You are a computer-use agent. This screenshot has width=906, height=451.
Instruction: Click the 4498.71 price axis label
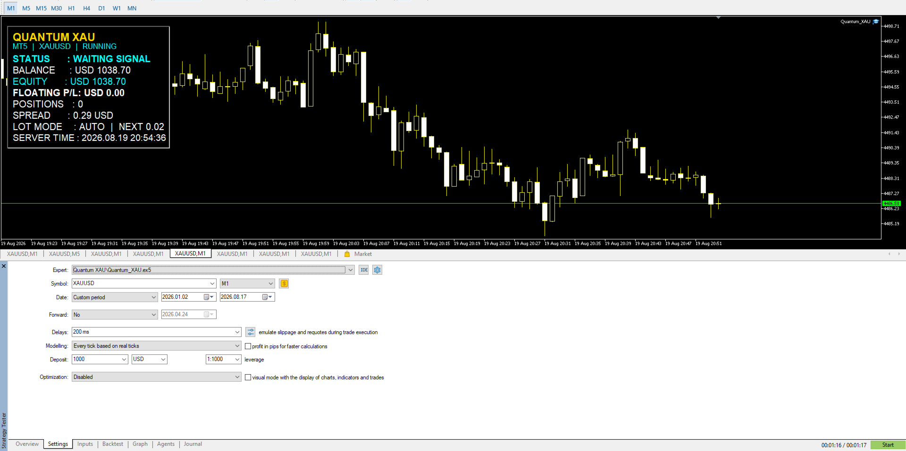tap(891, 26)
